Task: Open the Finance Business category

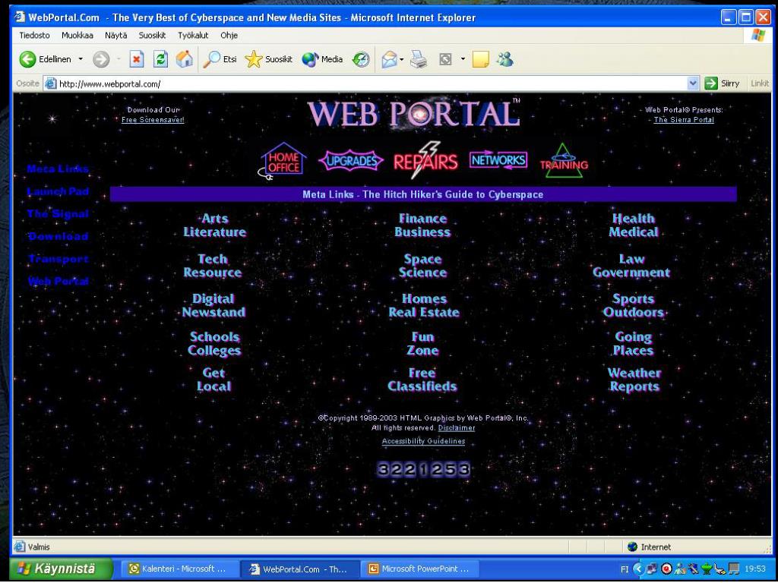Action: pos(422,225)
